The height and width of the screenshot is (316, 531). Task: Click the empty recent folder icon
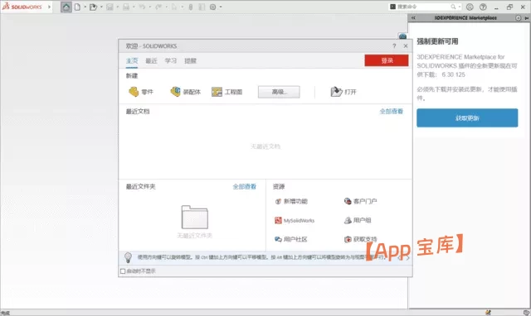point(195,217)
